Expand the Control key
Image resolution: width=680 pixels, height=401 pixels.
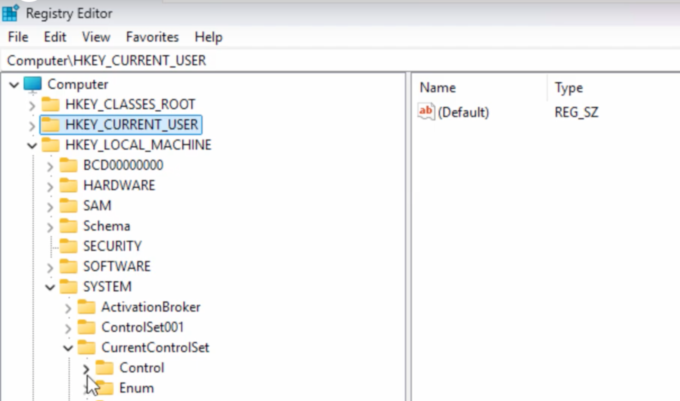pyautogui.click(x=86, y=367)
